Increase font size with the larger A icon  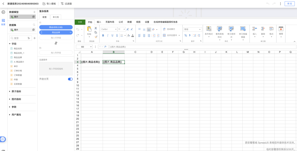tap(128, 29)
